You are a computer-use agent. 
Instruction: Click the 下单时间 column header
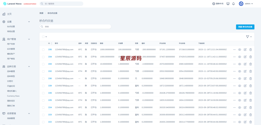pyautogui.click(x=201, y=43)
